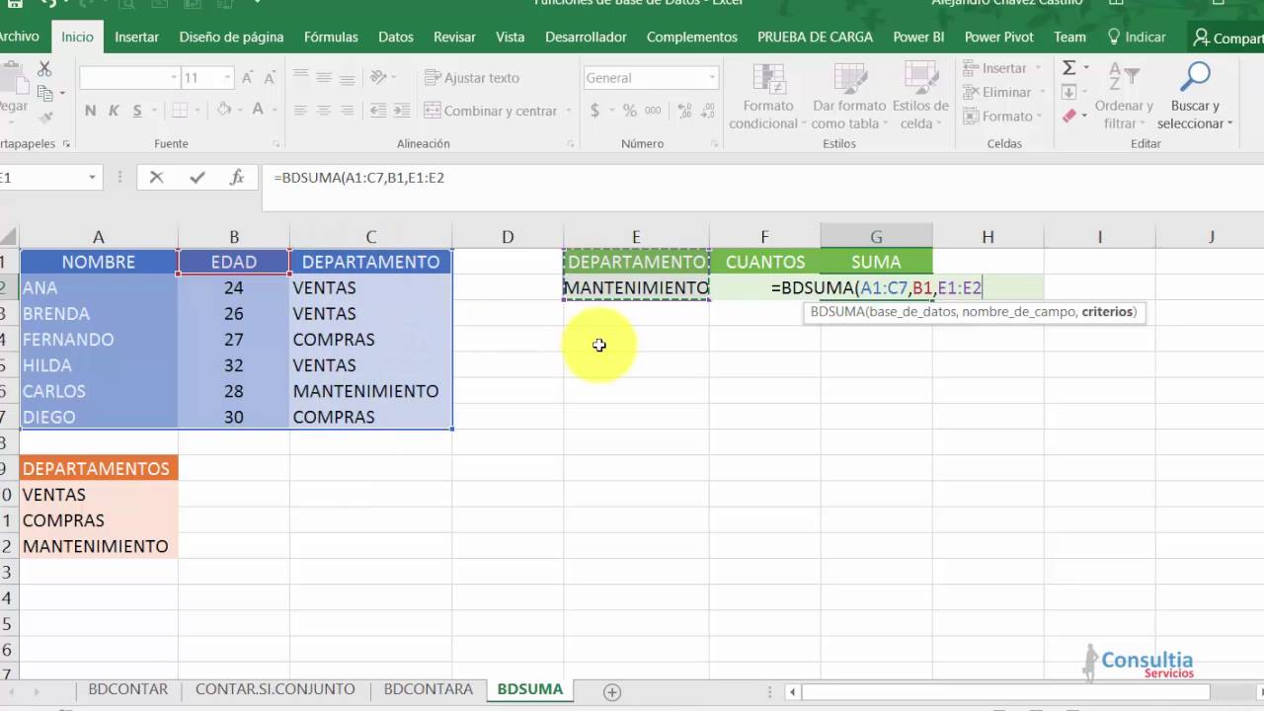Center text horizontally
Image resolution: width=1264 pixels, height=711 pixels.
click(x=323, y=111)
